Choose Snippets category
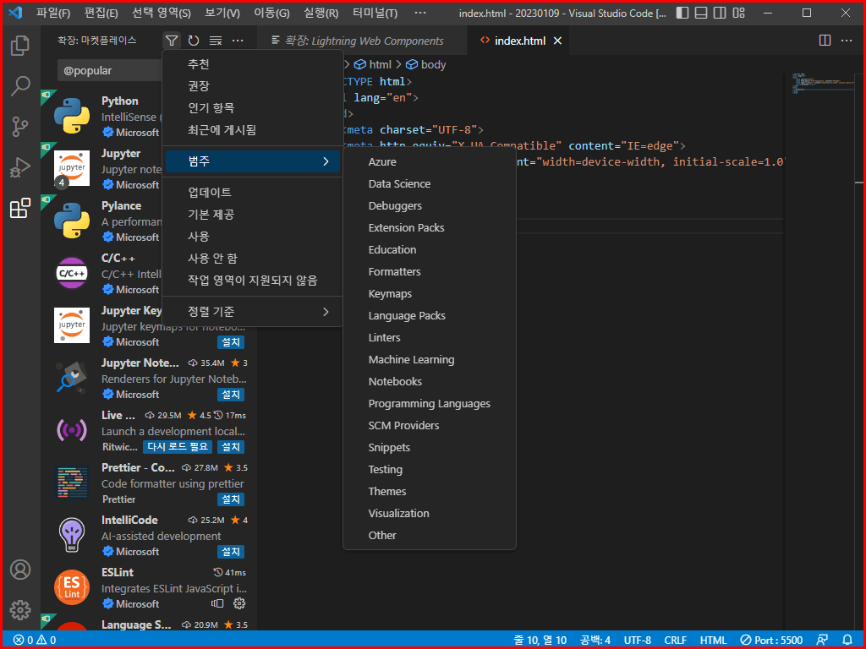 tap(430, 447)
